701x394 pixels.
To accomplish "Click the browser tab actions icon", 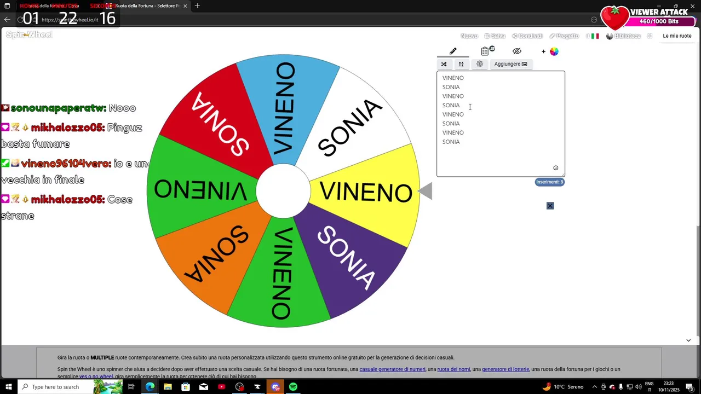I will 7,6.
